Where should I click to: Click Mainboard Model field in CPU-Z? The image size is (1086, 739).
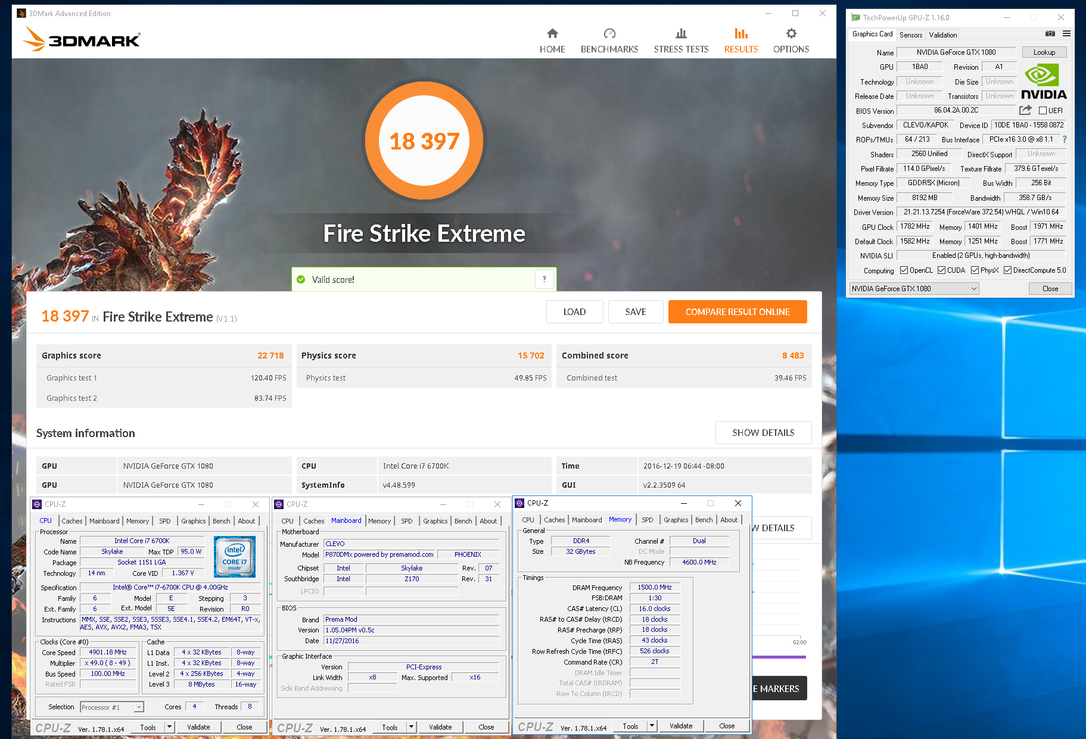point(379,555)
